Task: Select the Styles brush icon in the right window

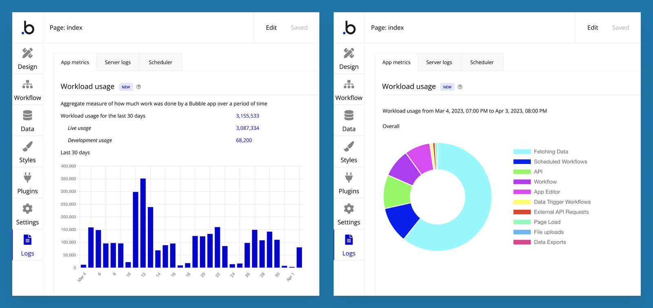Action: point(349,146)
